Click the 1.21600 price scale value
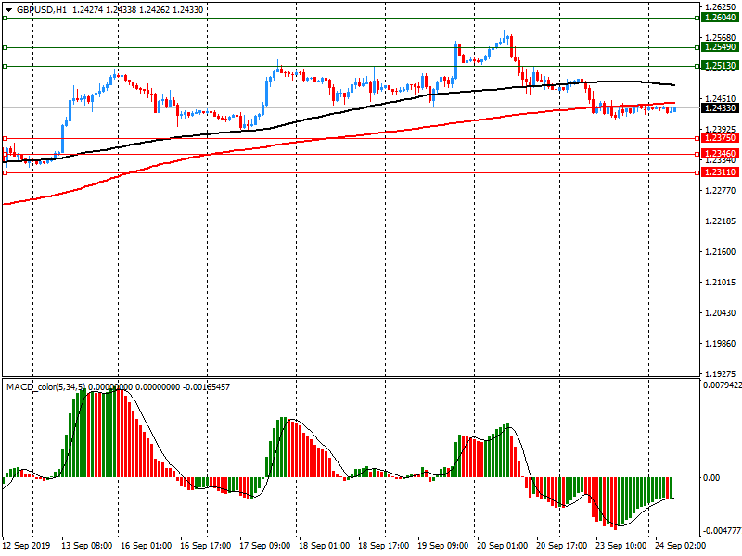The height and width of the screenshot is (556, 742). [721, 252]
